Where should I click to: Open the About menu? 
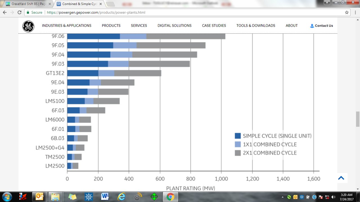coord(292,26)
